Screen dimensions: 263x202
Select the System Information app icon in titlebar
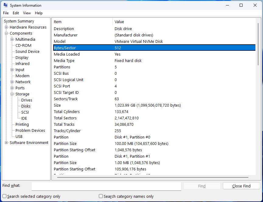pos(5,5)
